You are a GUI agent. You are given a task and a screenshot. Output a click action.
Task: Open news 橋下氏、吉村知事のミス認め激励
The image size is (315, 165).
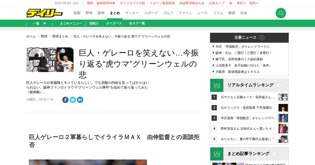[239, 59]
